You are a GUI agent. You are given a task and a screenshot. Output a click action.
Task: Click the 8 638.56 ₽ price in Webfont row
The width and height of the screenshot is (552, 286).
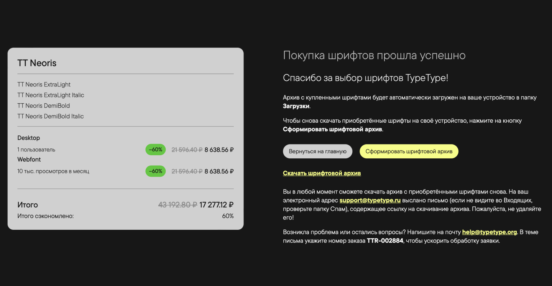click(x=219, y=171)
